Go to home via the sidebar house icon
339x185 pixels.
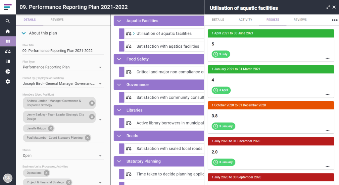tap(8, 31)
